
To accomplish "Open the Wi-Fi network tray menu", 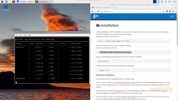I will point(166,2).
